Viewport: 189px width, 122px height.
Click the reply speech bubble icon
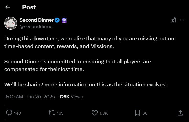[x=9, y=113]
